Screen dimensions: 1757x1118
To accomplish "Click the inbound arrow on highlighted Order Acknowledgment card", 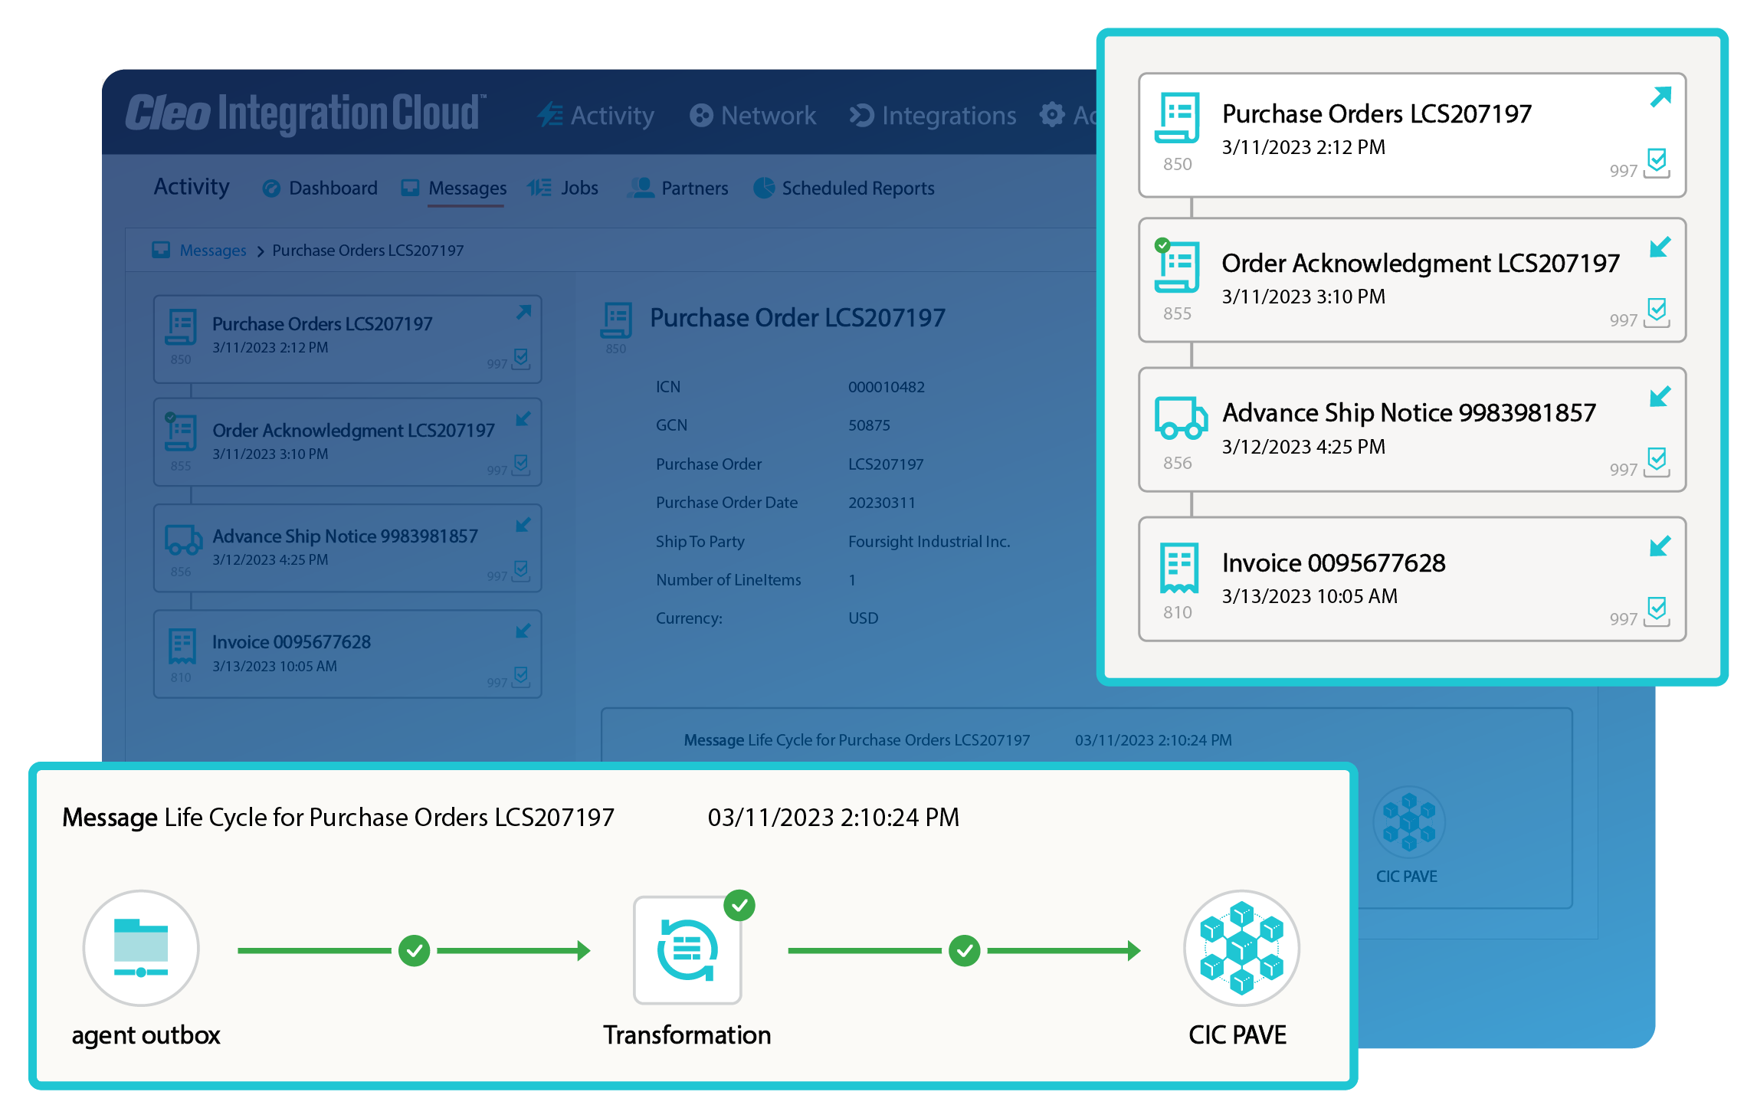I will tap(1660, 248).
